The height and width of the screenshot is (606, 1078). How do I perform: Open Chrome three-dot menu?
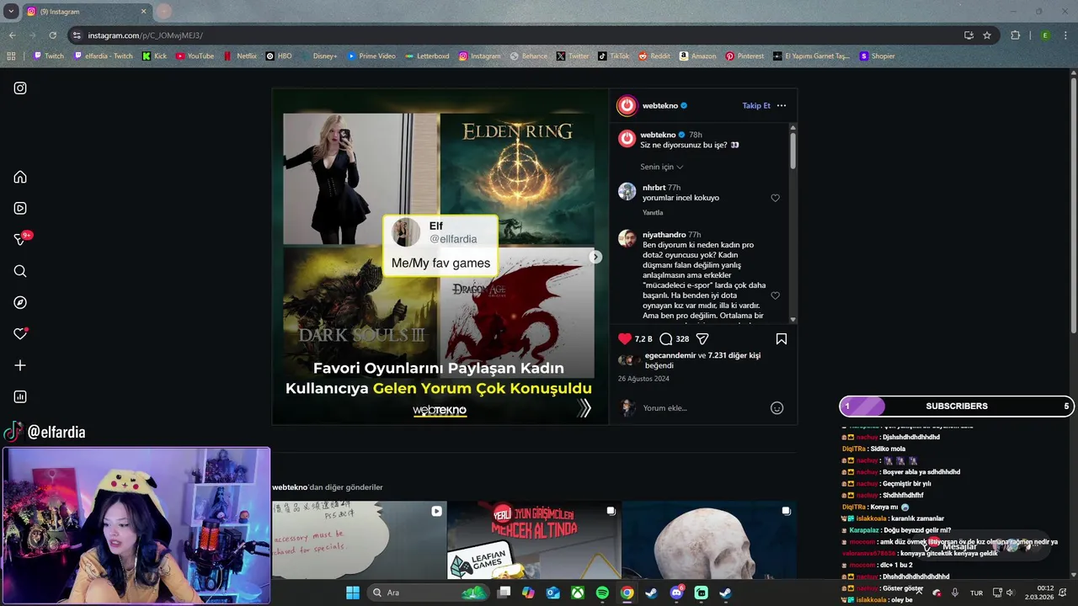1065,35
